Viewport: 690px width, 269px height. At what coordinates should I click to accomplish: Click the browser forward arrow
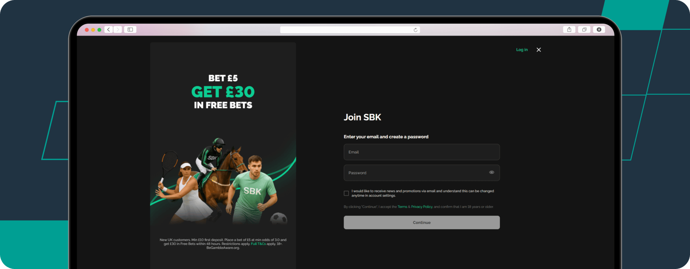coord(118,30)
